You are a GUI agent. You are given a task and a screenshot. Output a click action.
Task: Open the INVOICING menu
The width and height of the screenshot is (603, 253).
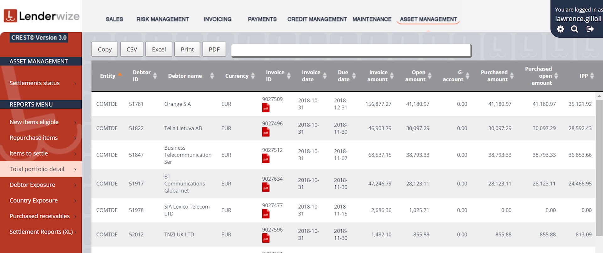(x=217, y=19)
